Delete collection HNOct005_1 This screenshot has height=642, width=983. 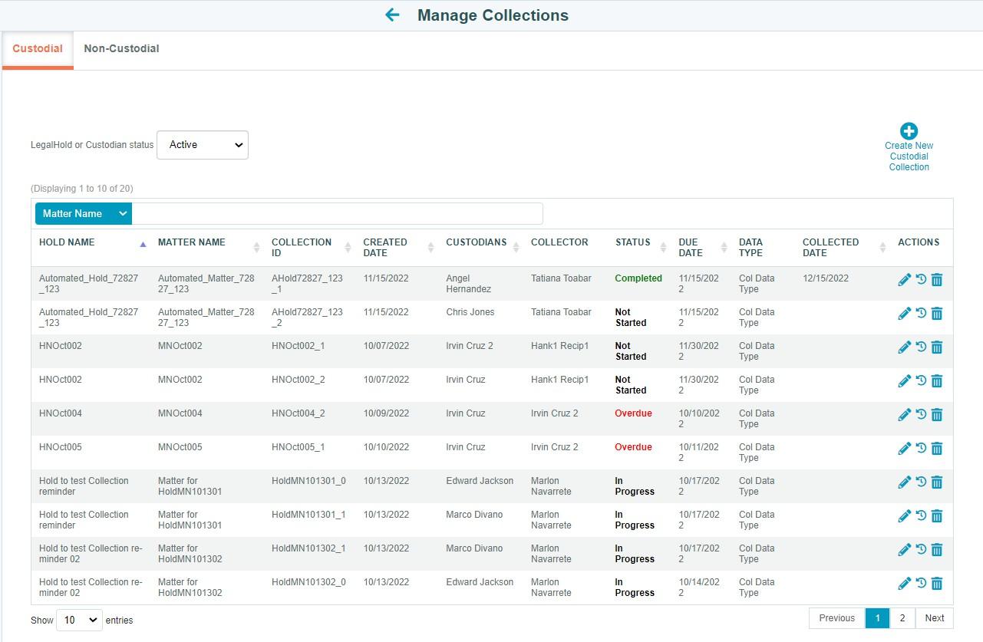pyautogui.click(x=937, y=449)
